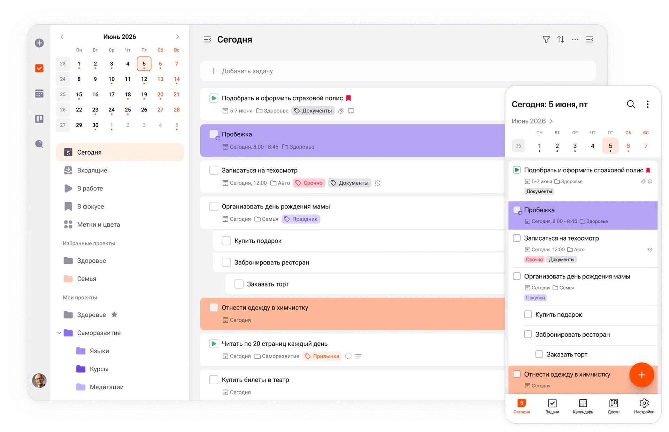Open В фокусе in sidebar
Viewport: 669px width, 432px height.
pos(120,206)
